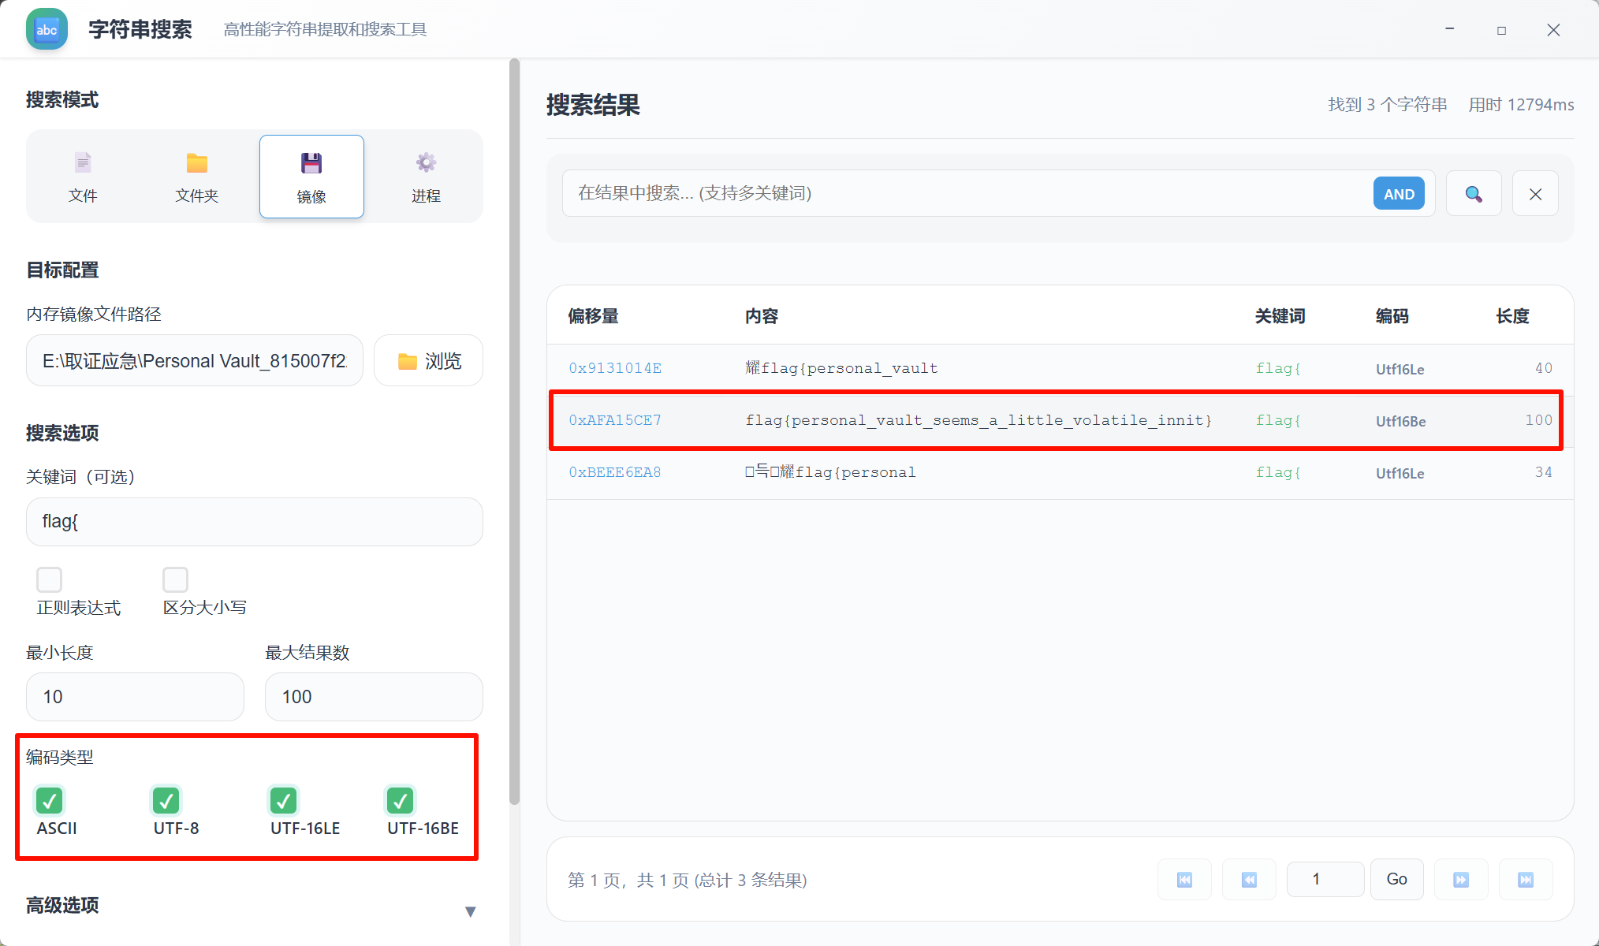This screenshot has height=946, width=1599.
Task: Enable the 正则表达式 regex checkbox
Action: click(49, 579)
